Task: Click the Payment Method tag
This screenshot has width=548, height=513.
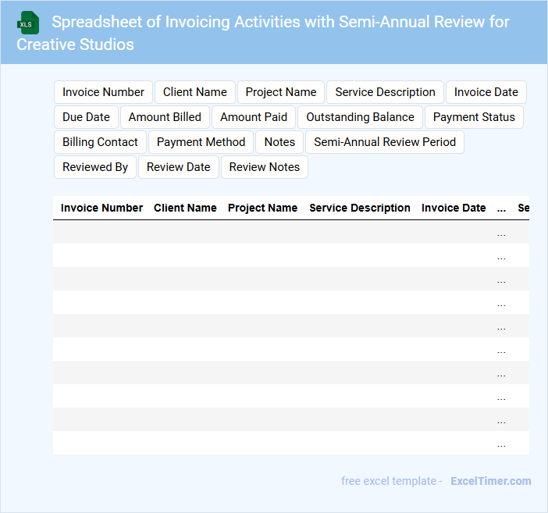Action: point(201,142)
